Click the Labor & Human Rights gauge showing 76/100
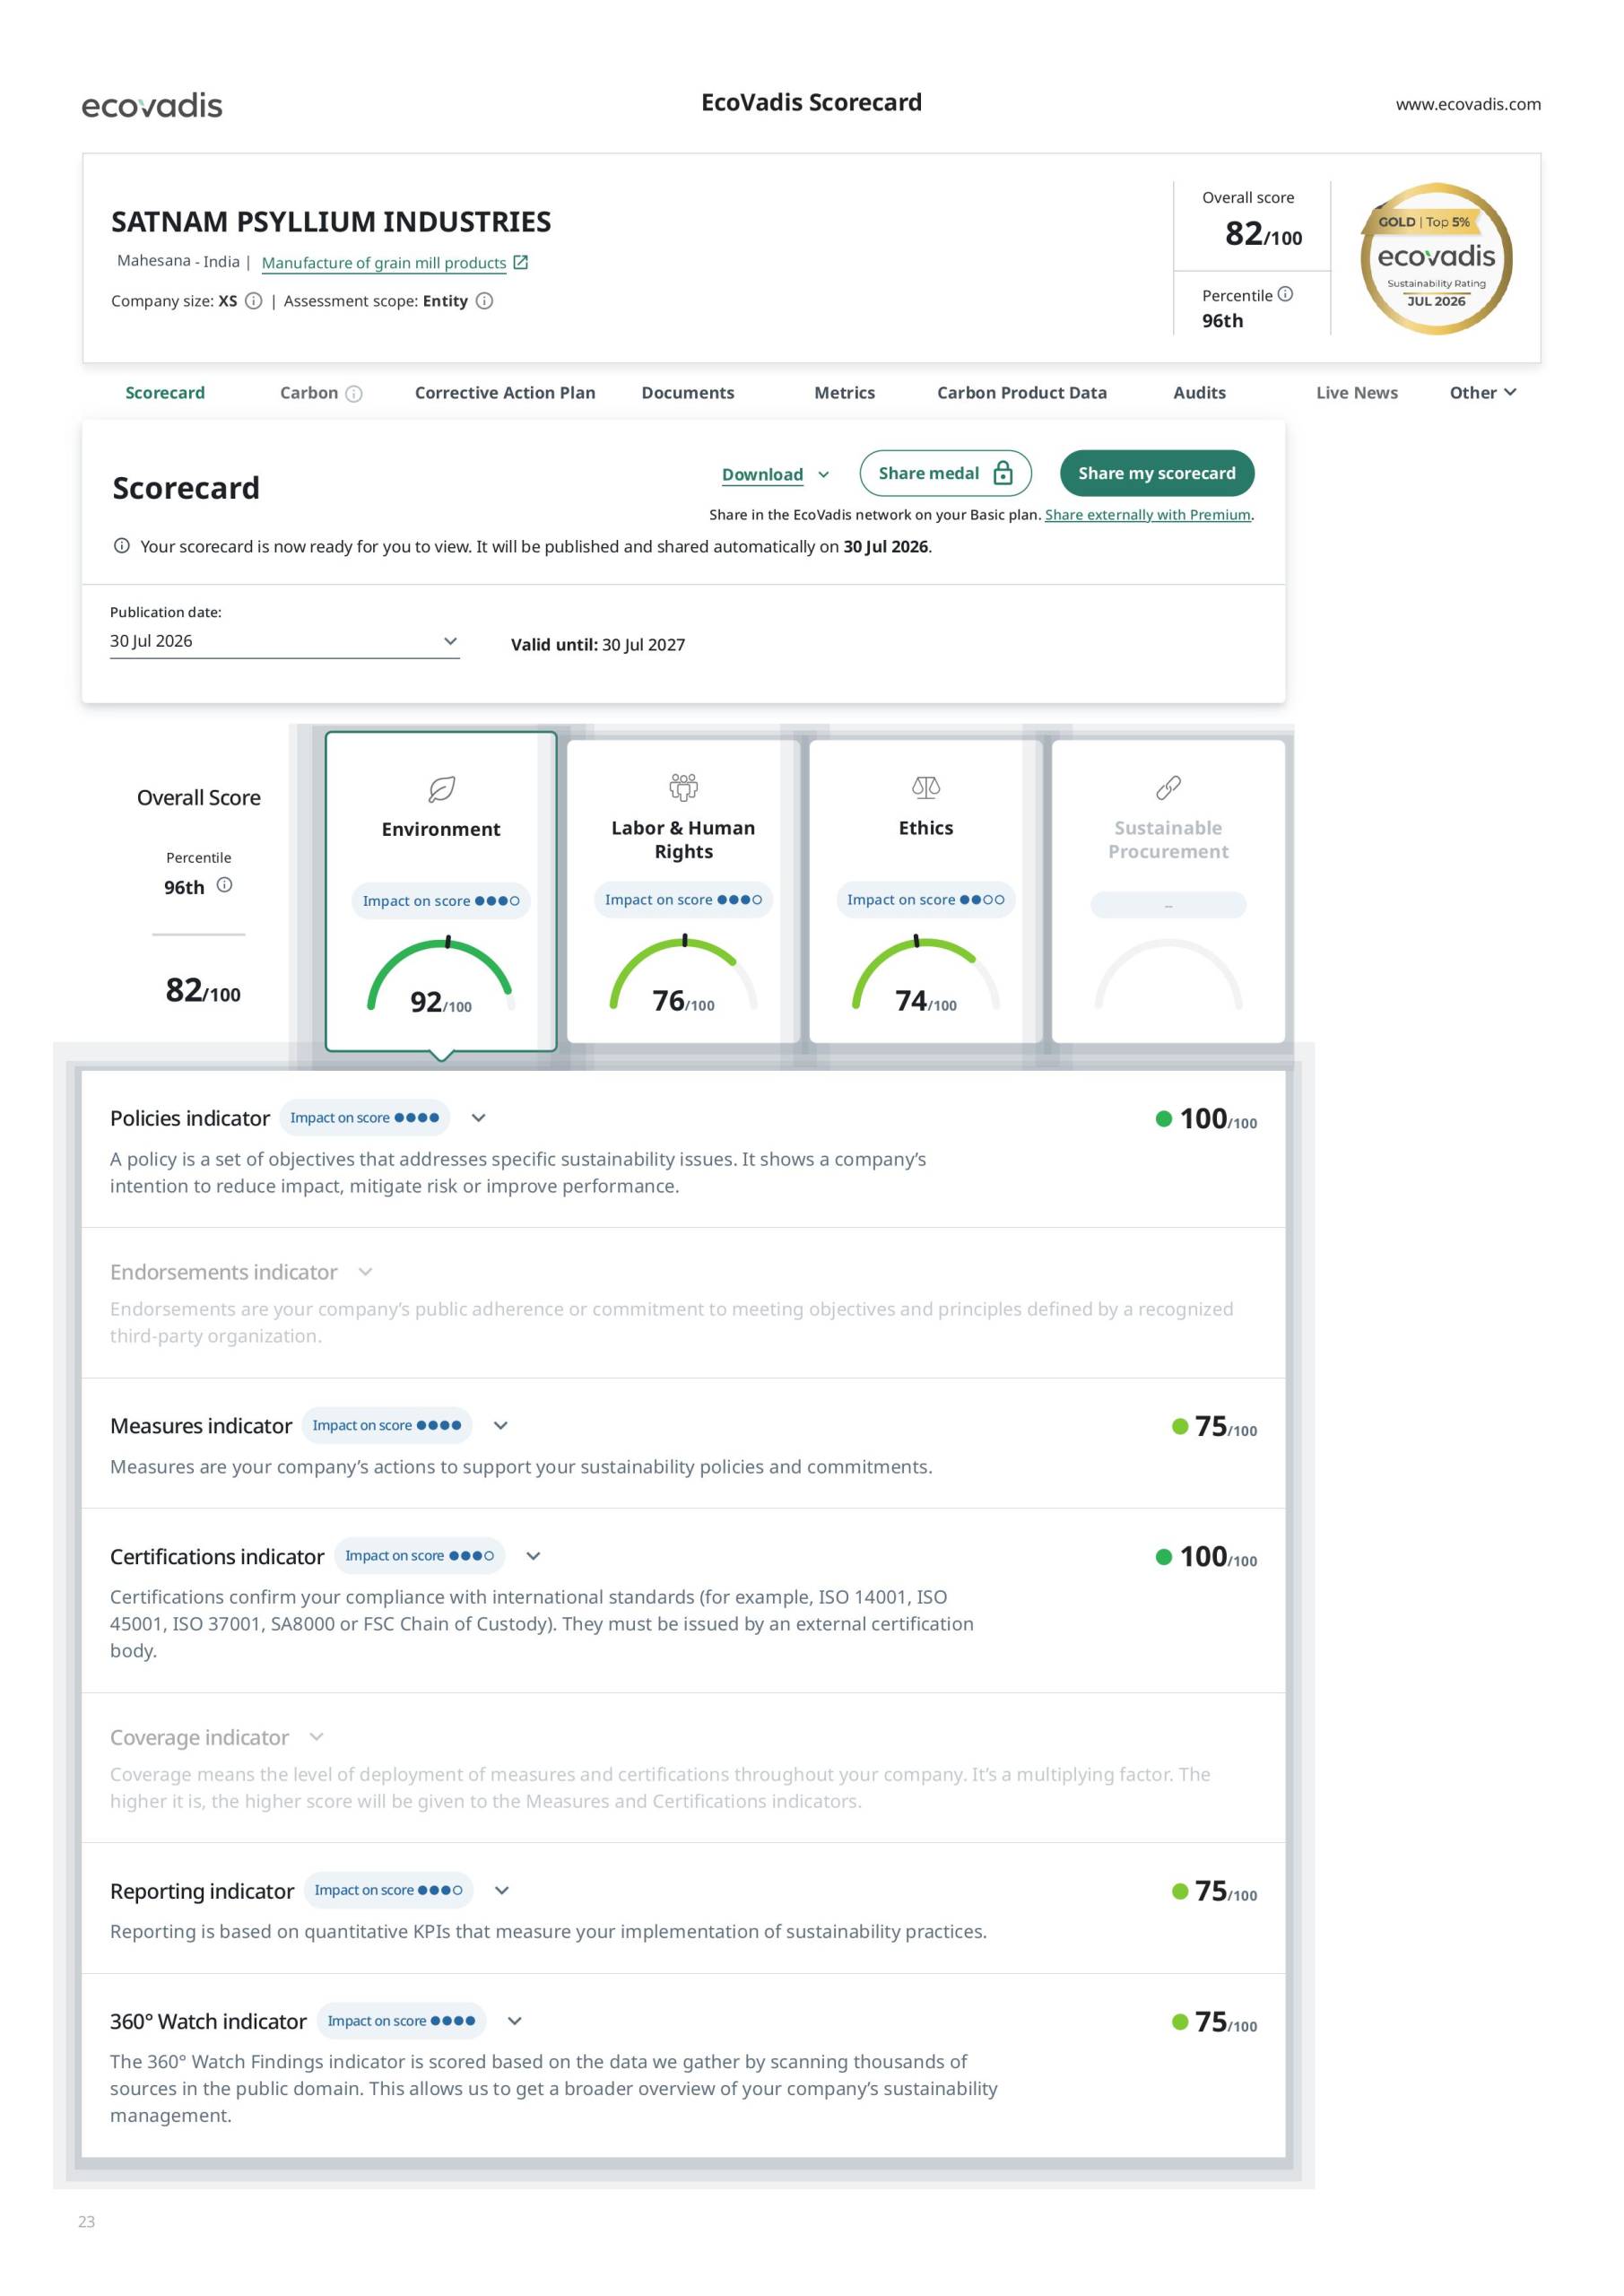Image resolution: width=1624 pixels, height=2296 pixels. [x=684, y=975]
